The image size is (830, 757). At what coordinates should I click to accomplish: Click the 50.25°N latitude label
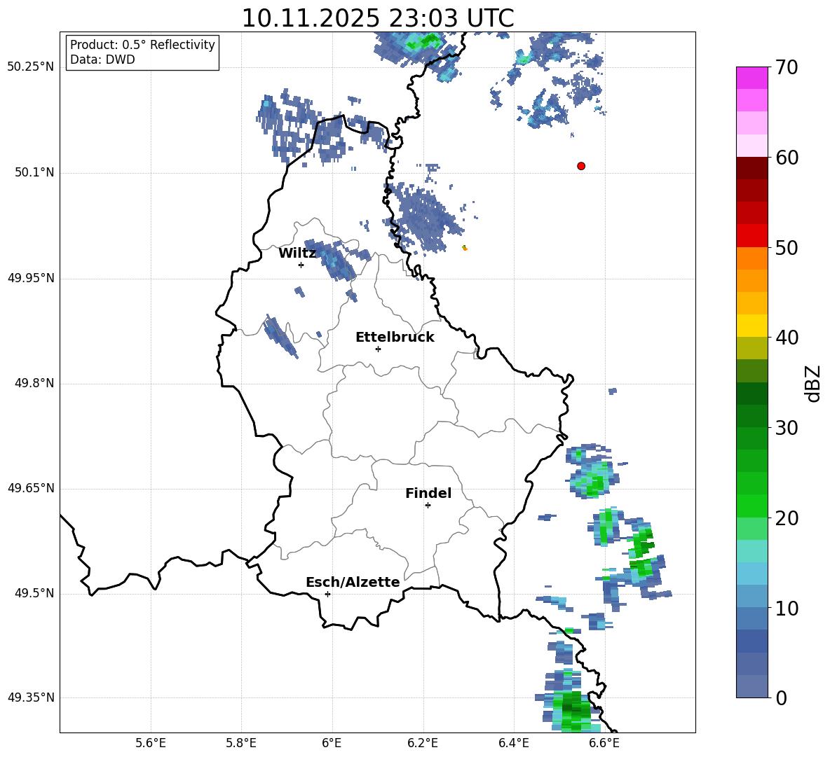coord(31,67)
